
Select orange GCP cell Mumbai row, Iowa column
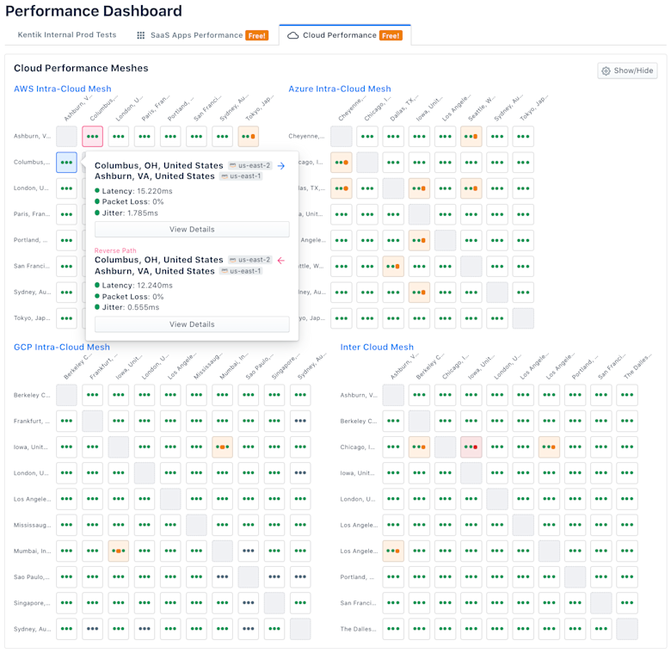(x=119, y=551)
